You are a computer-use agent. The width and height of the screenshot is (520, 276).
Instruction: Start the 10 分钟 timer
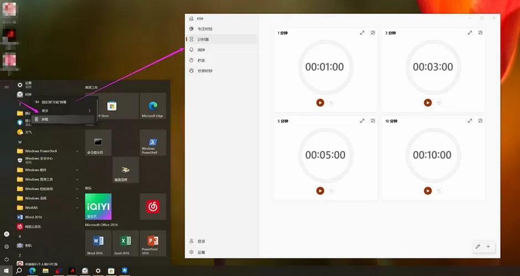coord(428,190)
